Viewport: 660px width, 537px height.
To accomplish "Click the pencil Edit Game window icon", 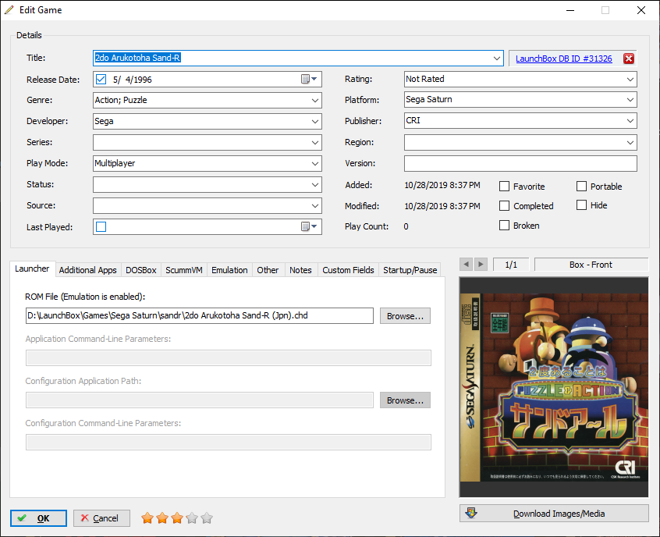I will pos(9,9).
